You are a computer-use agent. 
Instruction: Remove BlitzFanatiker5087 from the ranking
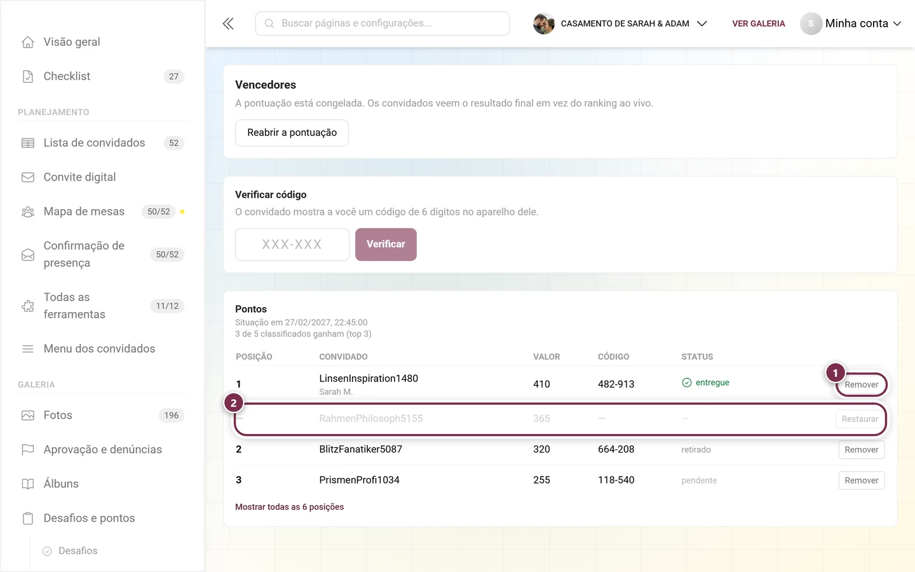point(861,450)
